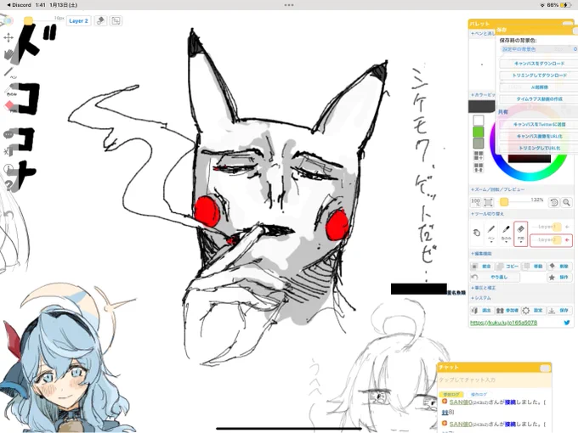Open the color wheel icon at top left
Image resolution: width=578 pixels, height=433 pixels.
point(7,20)
